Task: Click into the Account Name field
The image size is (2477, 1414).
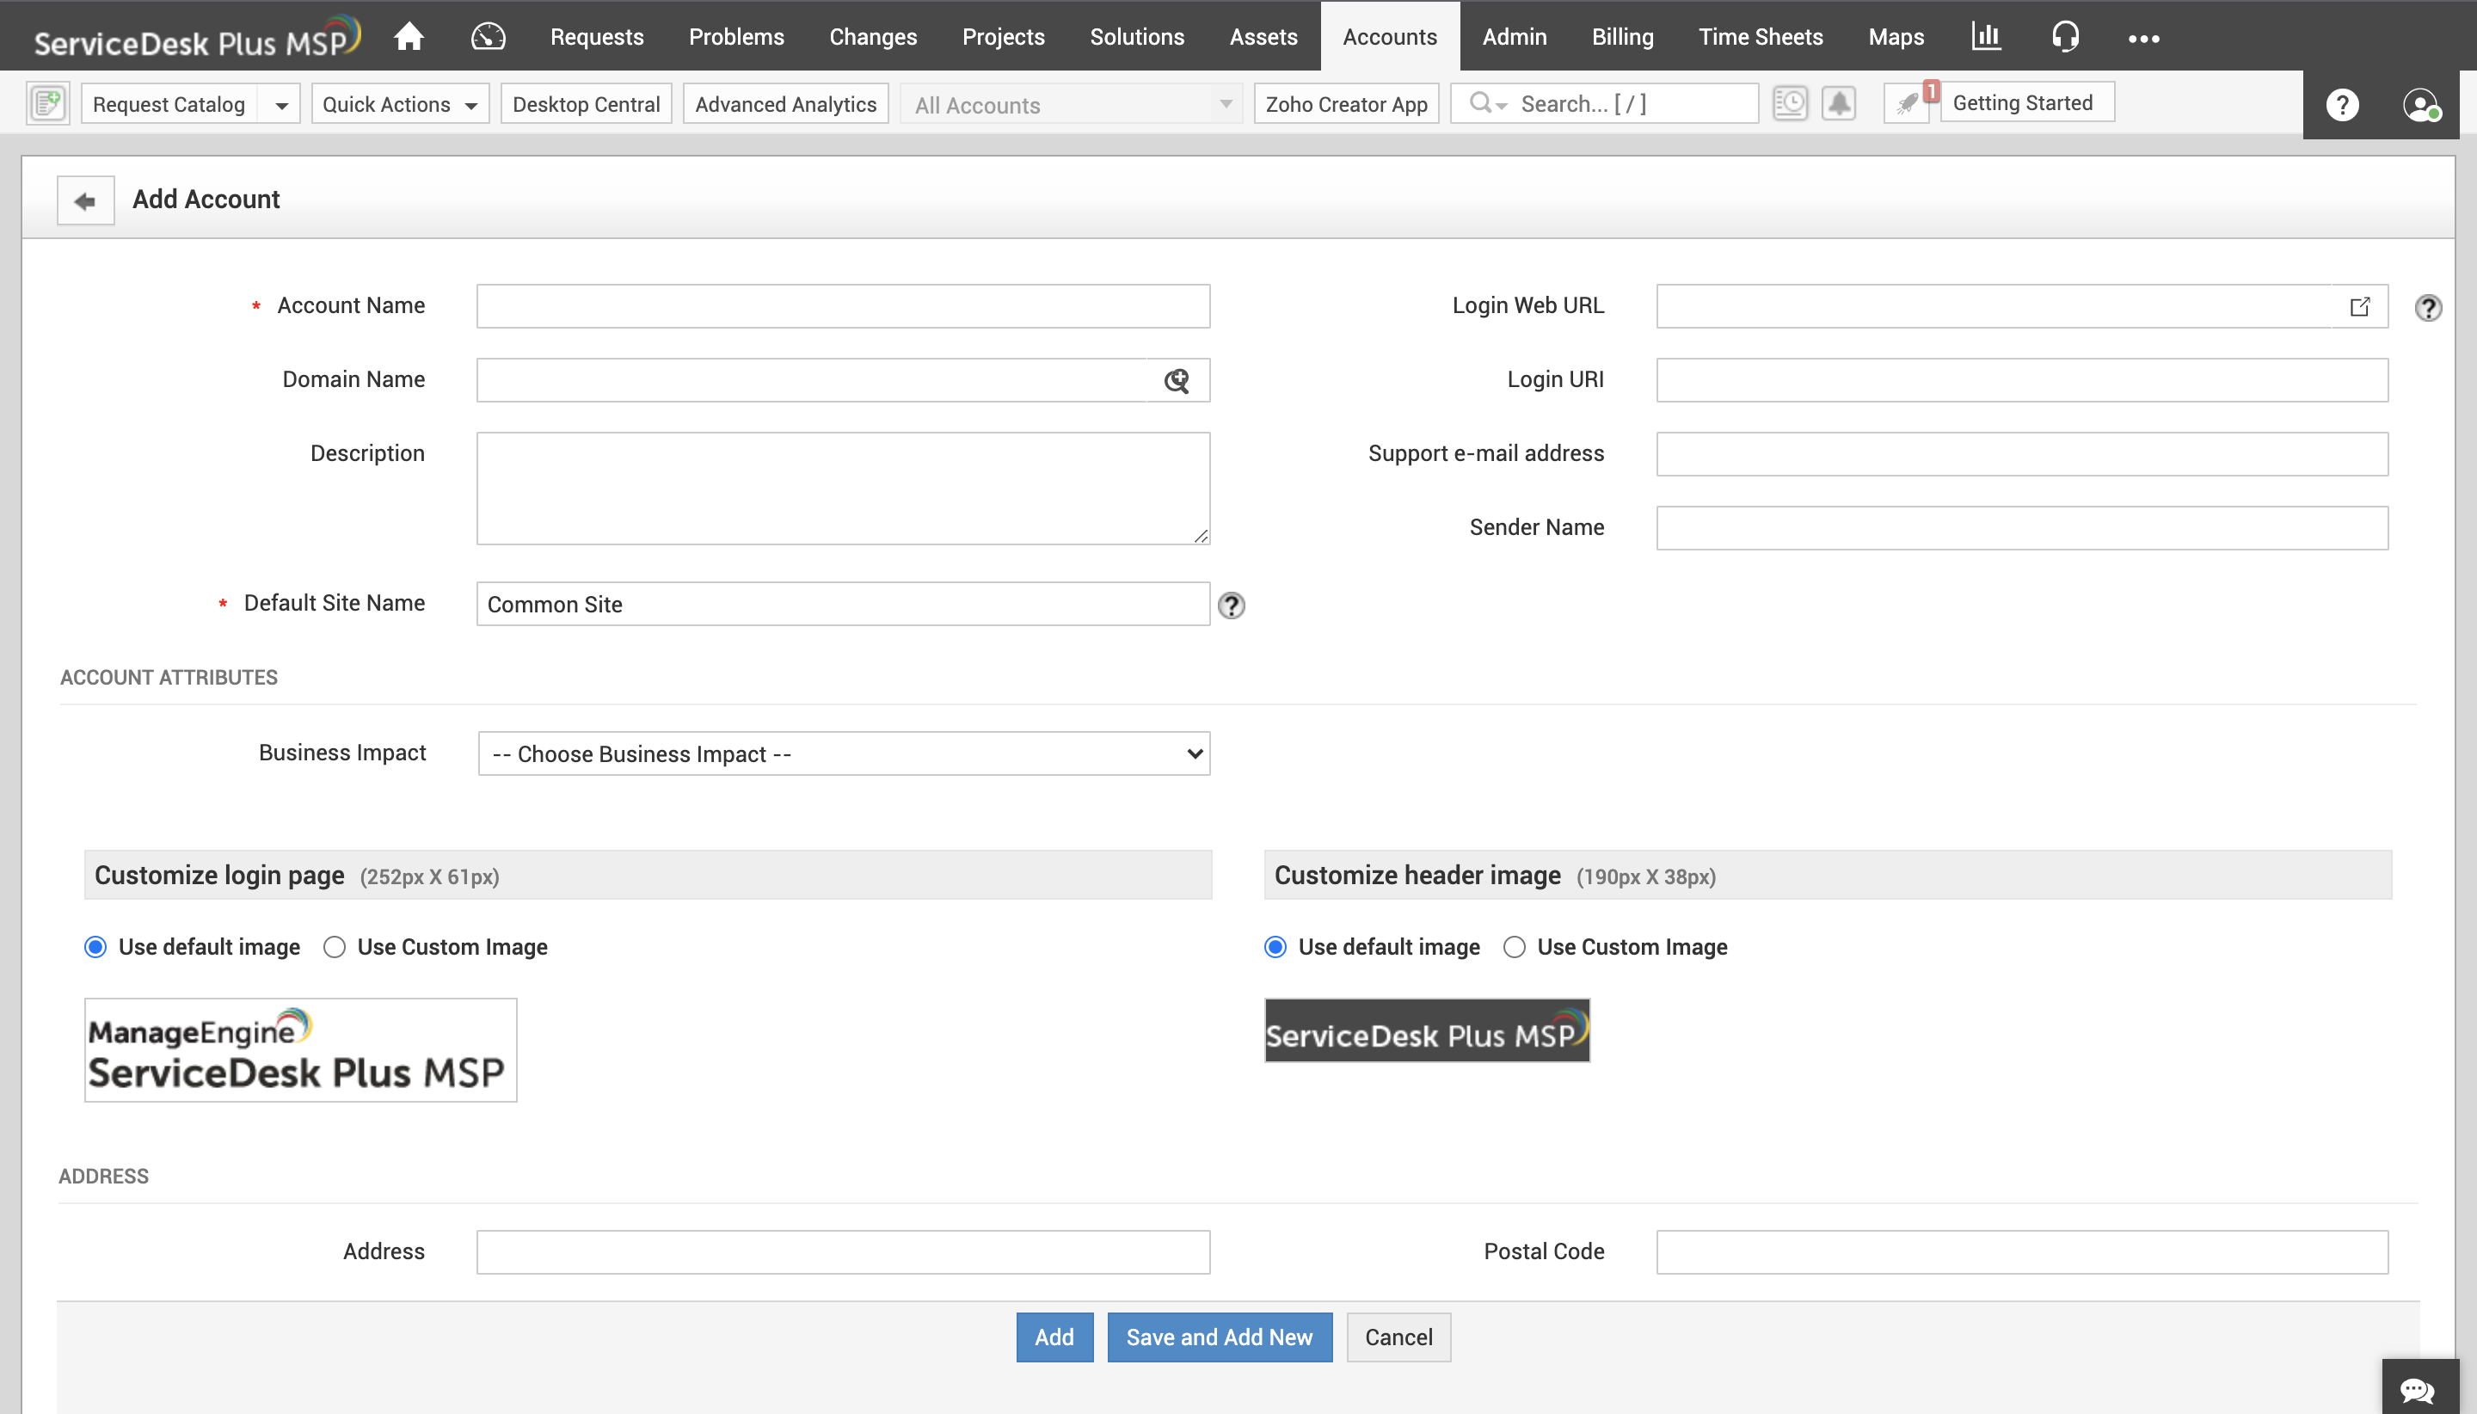Action: coord(843,307)
